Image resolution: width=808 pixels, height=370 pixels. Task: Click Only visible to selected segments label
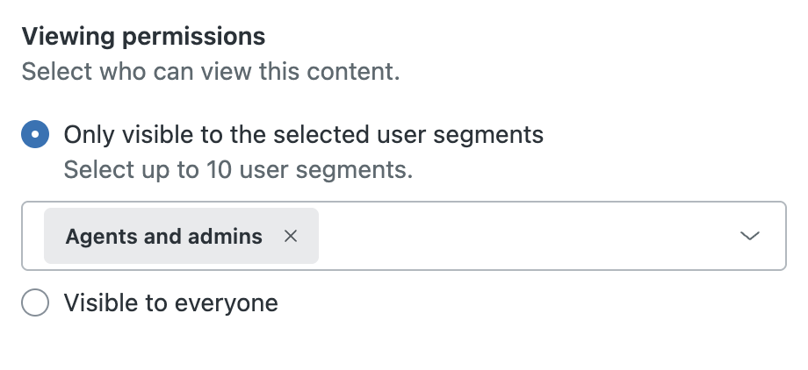303,135
